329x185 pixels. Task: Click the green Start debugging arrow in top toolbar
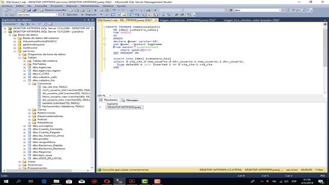(155, 10)
